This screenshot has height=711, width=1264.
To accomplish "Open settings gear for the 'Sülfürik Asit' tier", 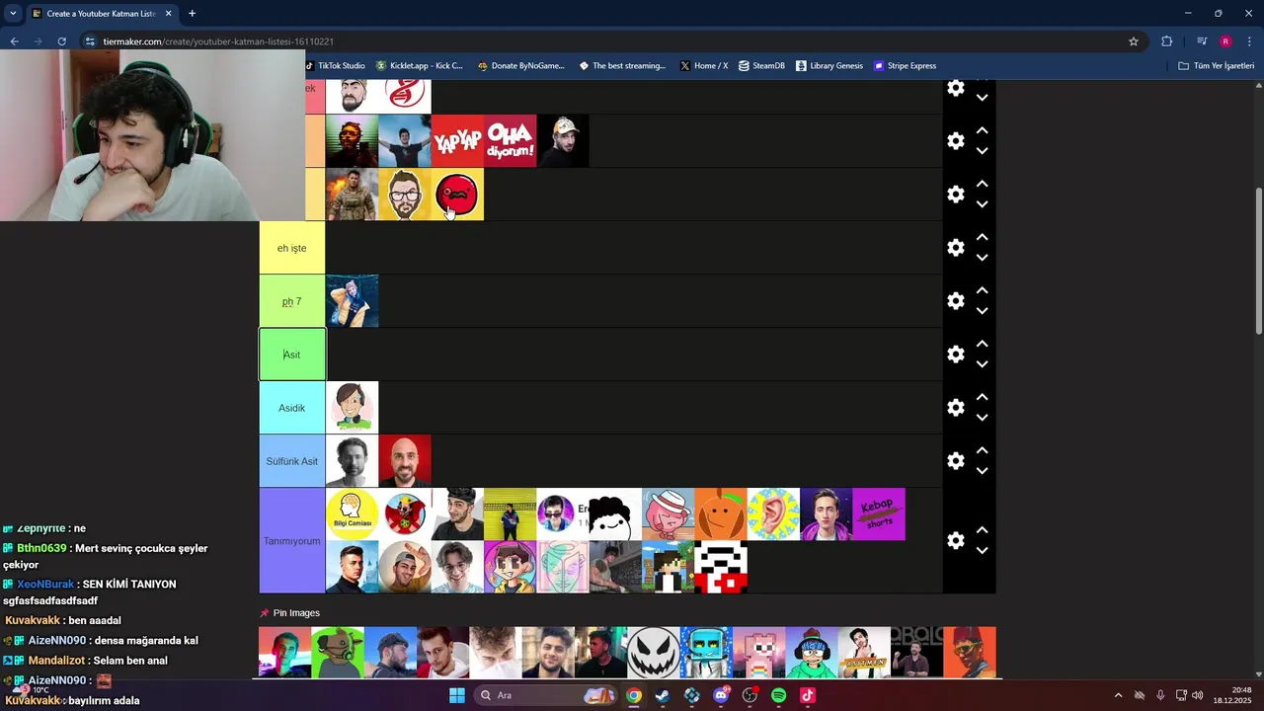I will [955, 461].
